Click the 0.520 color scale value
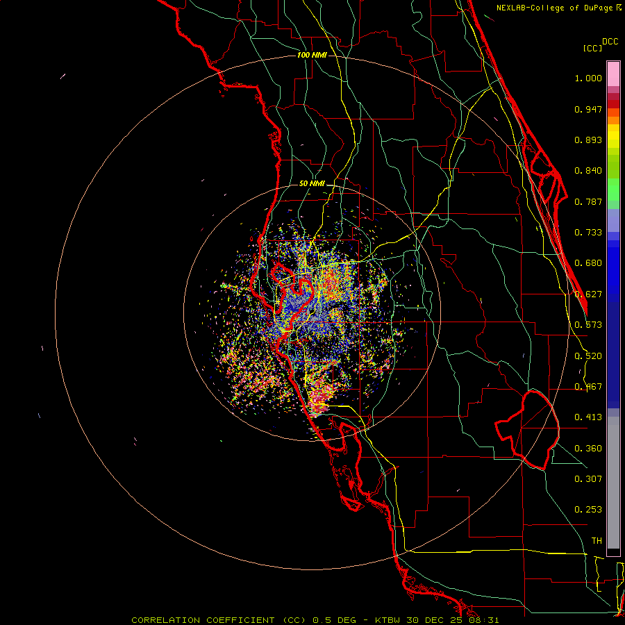Viewport: 625px width, 625px height. click(588, 356)
